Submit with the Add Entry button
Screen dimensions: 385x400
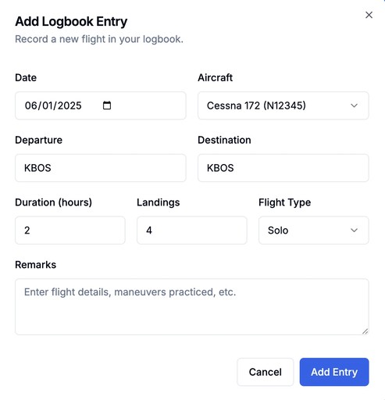(x=334, y=372)
